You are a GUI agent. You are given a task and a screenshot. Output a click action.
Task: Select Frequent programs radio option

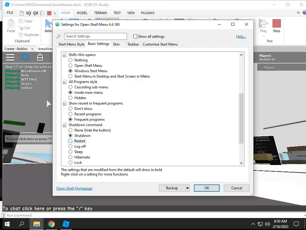tap(71, 119)
